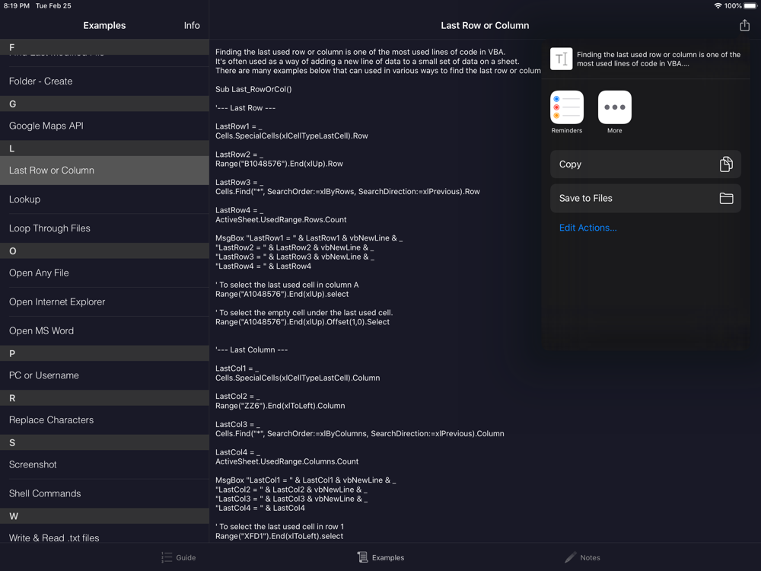Open the Reminders app icon in share sheet
The height and width of the screenshot is (571, 761).
pos(566,107)
